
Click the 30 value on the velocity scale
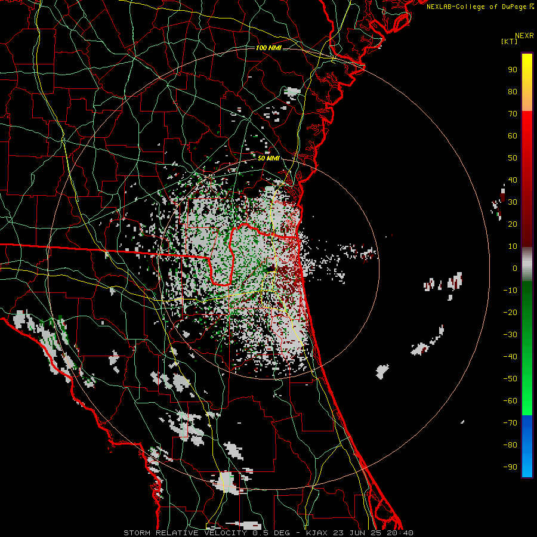(x=513, y=202)
